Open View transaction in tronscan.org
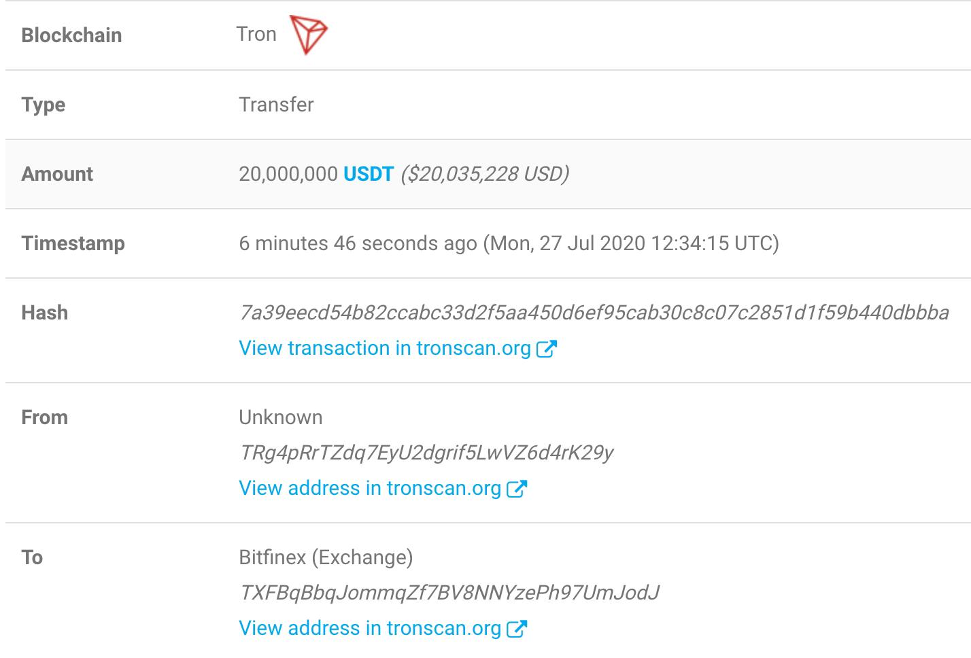The width and height of the screenshot is (971, 658). (x=384, y=348)
